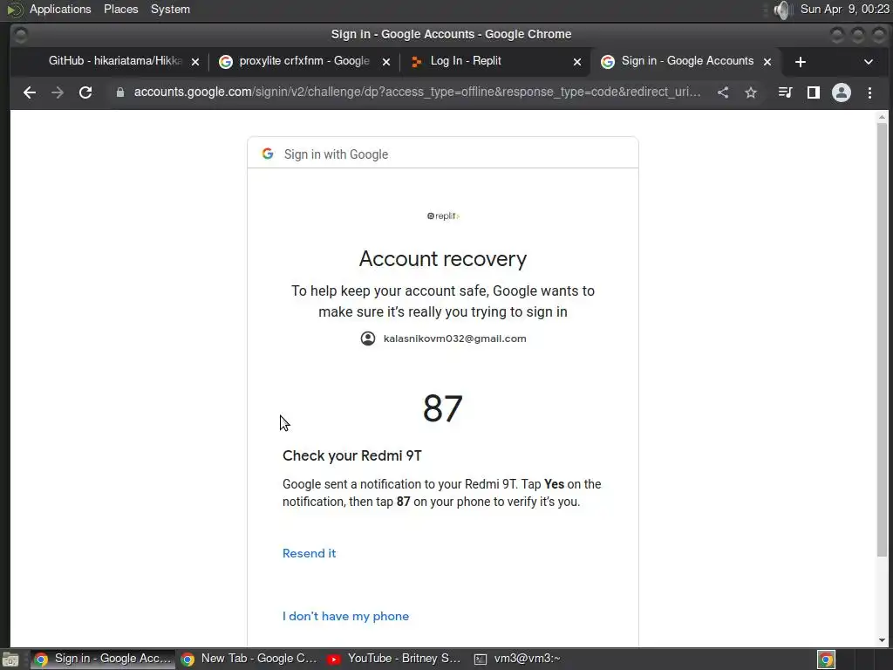Click Chrome icon in bottom-right tray
The height and width of the screenshot is (670, 893).
(827, 660)
